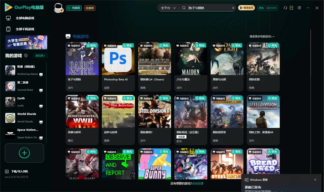This screenshot has height=192, width=324.
Task: Open the 钢铁指挥官 Mechabellum card
Action: pyautogui.click(x=227, y=120)
